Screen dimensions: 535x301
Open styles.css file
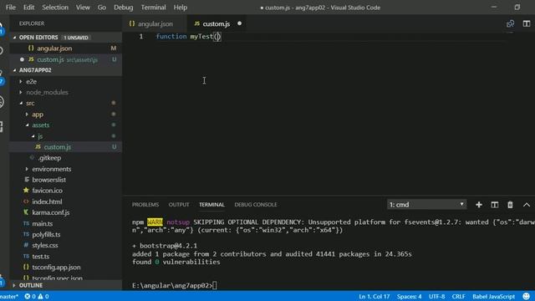tap(65, 245)
